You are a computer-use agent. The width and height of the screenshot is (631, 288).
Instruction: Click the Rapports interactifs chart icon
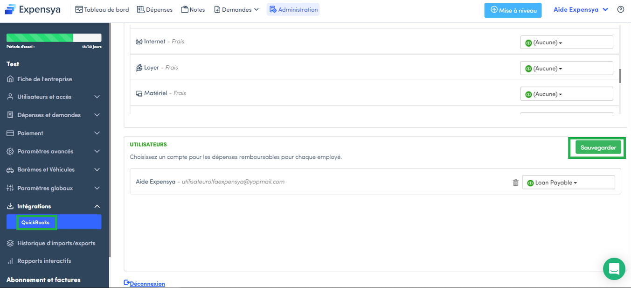pos(10,261)
